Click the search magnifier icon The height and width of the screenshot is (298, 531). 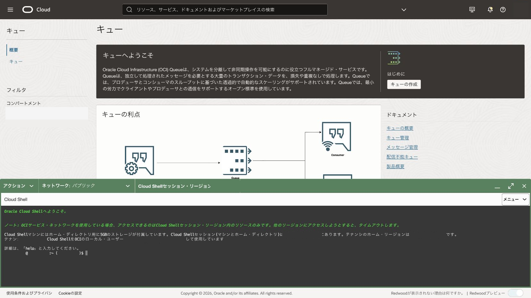coord(129,10)
